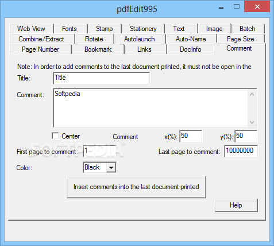
Task: Click the x(%) position field
Action: click(191, 136)
